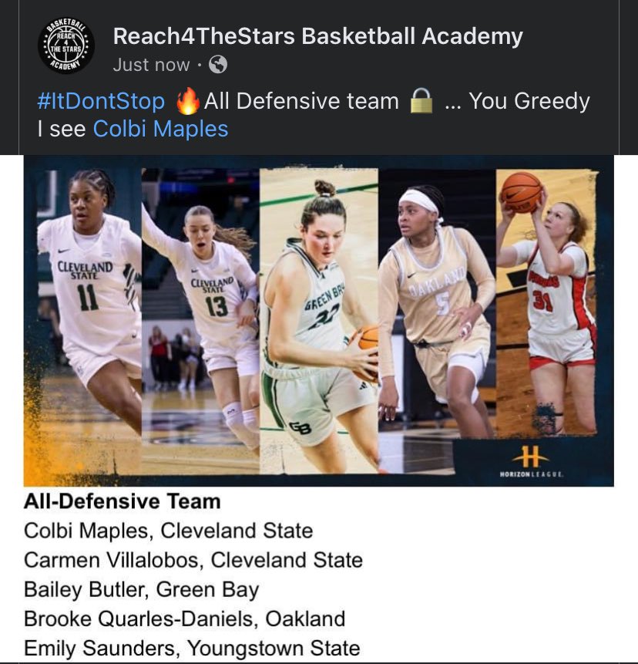Click the Horizon League logo
The height and width of the screenshot is (664, 638).
pyautogui.click(x=531, y=461)
